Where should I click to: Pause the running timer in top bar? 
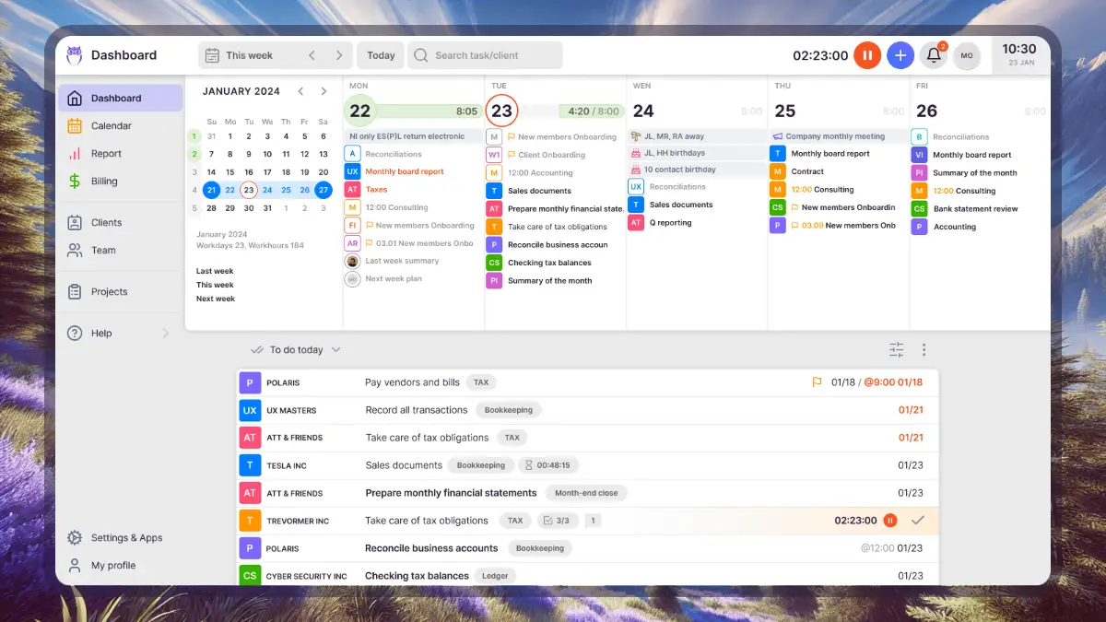(x=866, y=55)
